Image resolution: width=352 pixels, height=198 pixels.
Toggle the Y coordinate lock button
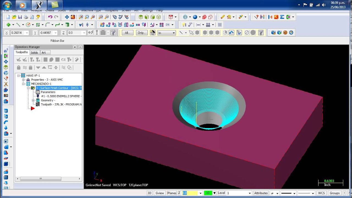(35, 33)
